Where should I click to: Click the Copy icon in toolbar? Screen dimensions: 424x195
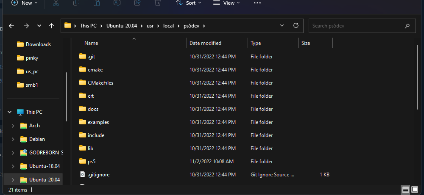[76, 3]
